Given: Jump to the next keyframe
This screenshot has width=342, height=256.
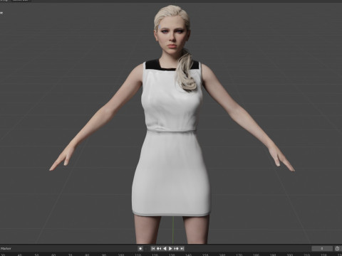Looking at the screenshot, I should point(176,248).
